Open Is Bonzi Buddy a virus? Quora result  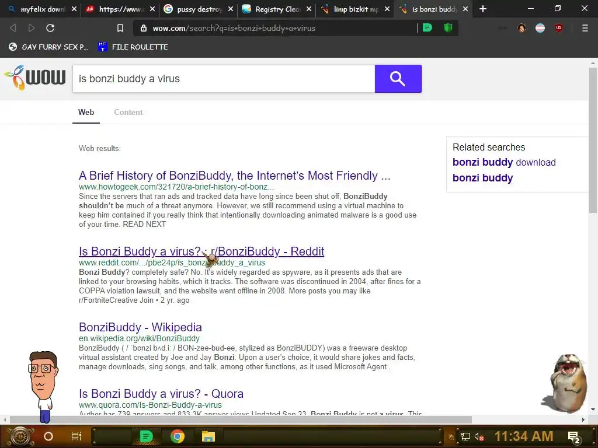(x=161, y=394)
